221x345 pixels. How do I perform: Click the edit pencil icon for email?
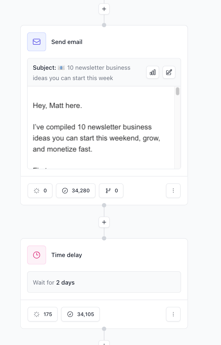tap(169, 72)
